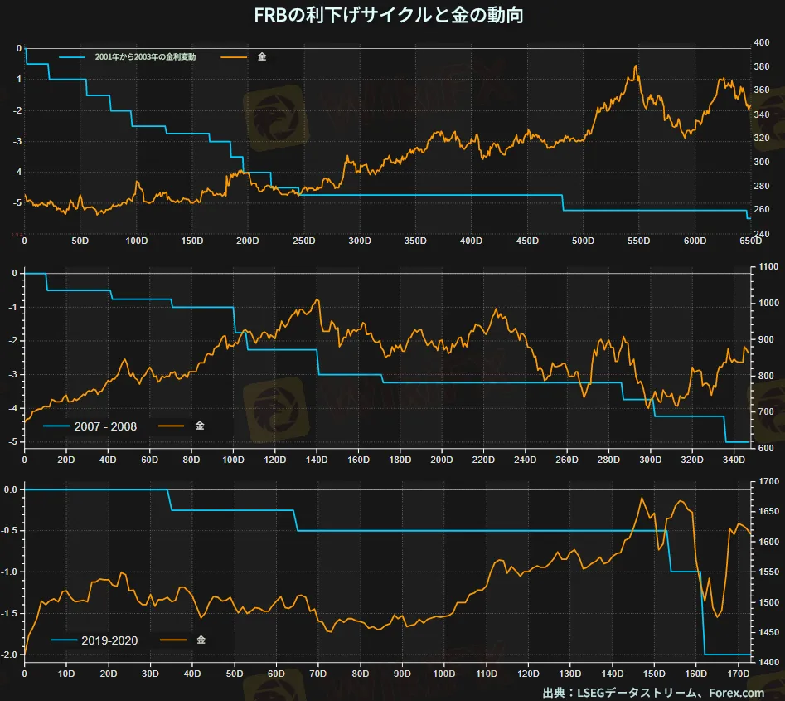The image size is (785, 701).
Task: Toggle the 2019-2020 legend entry
Action: point(109,640)
